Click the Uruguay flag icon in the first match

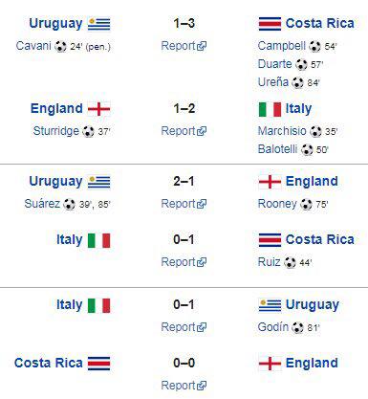point(99,24)
